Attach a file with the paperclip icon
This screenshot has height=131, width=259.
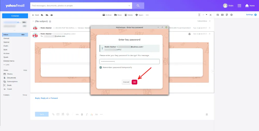click(53, 114)
